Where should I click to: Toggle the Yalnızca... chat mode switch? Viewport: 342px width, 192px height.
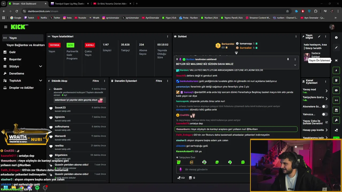[325, 114]
